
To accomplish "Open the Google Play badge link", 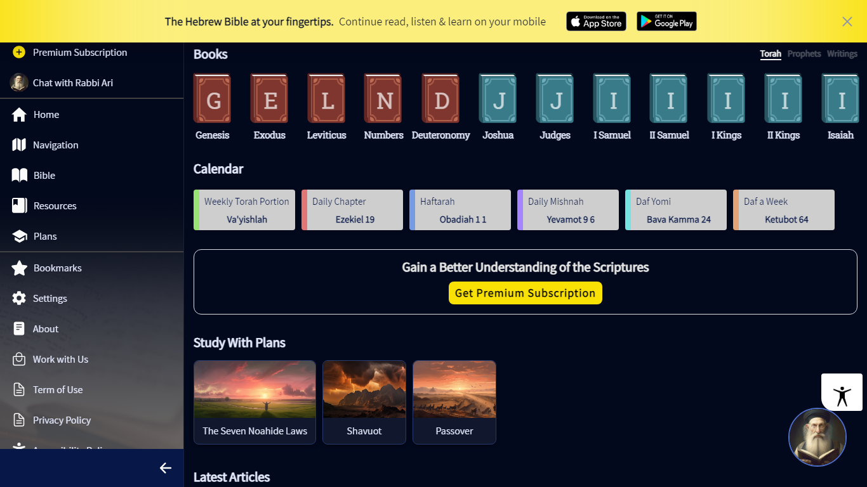I will click(666, 22).
